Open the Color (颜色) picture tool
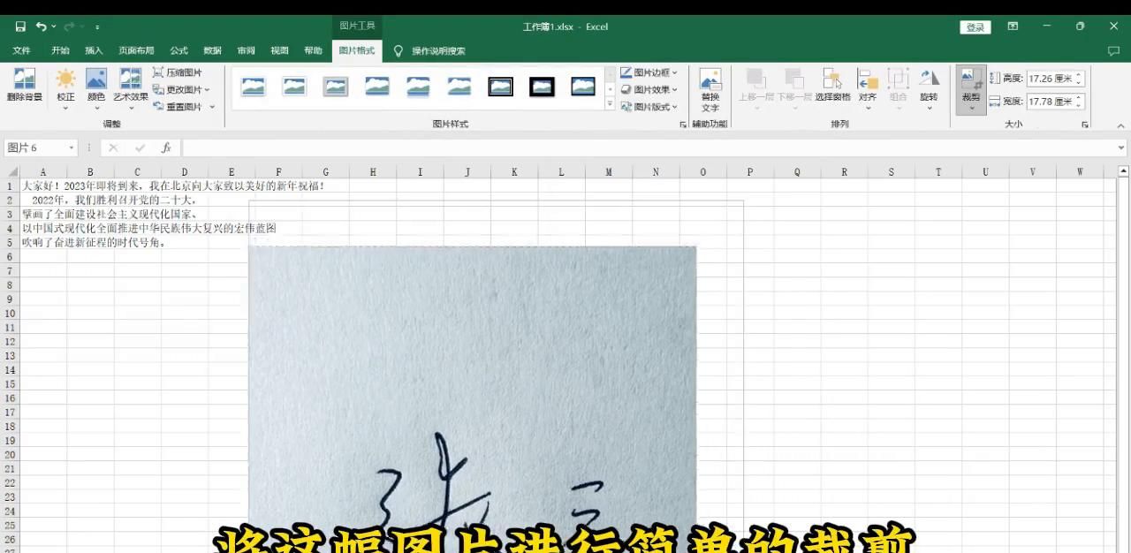1131x553 pixels. point(96,90)
